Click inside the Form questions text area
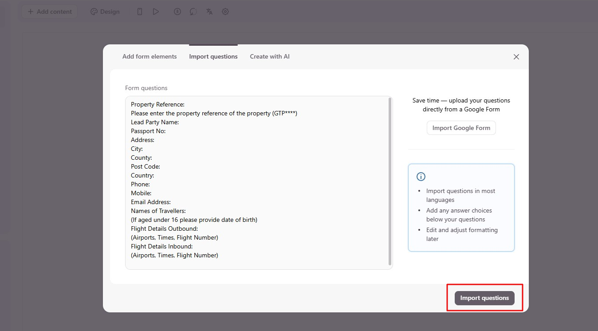The width and height of the screenshot is (598, 331). pos(259,183)
